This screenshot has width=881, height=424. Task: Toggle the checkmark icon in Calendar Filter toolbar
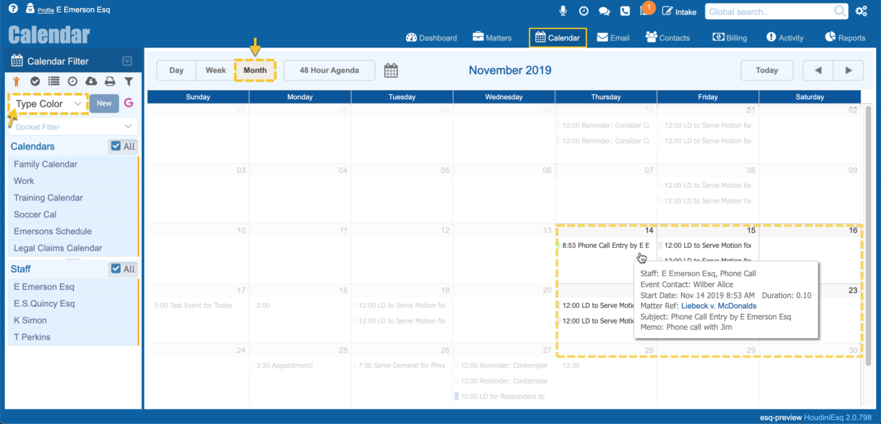pyautogui.click(x=35, y=81)
